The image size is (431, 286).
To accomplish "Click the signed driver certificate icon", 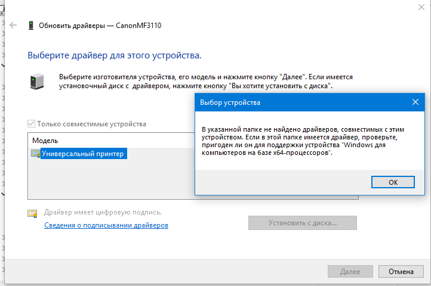I will [32, 213].
